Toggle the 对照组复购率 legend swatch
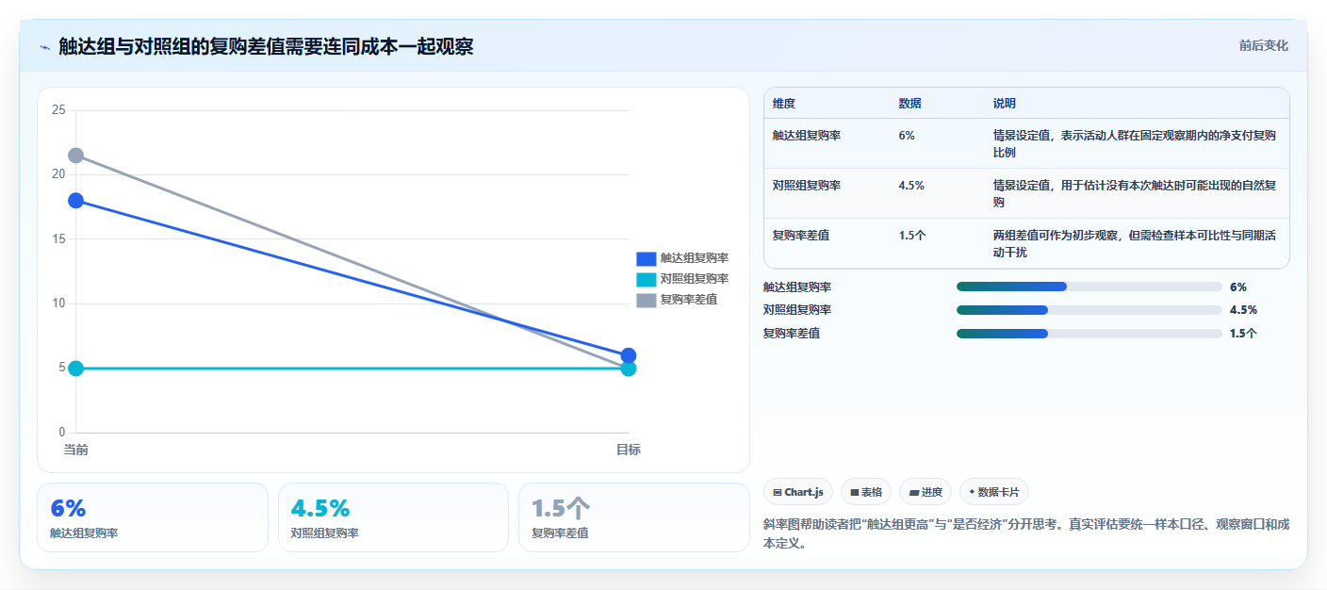The height and width of the screenshot is (590, 1327). 646,279
